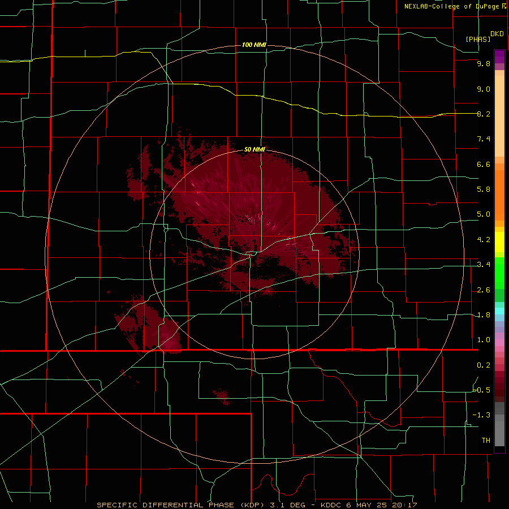Click the 8.2 scale value
This screenshot has height=509, width=509.
[x=484, y=114]
